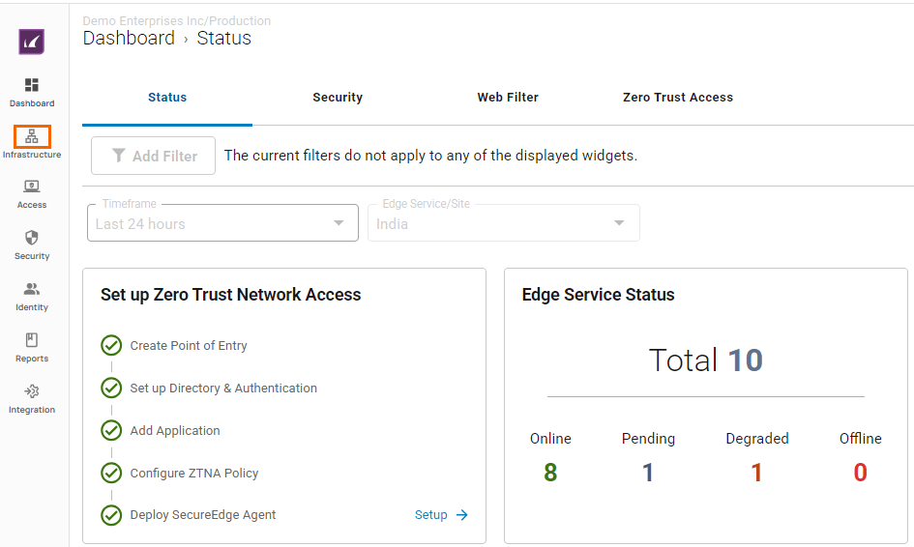Open the Security tab at the top
The image size is (914, 547).
pyautogui.click(x=338, y=98)
